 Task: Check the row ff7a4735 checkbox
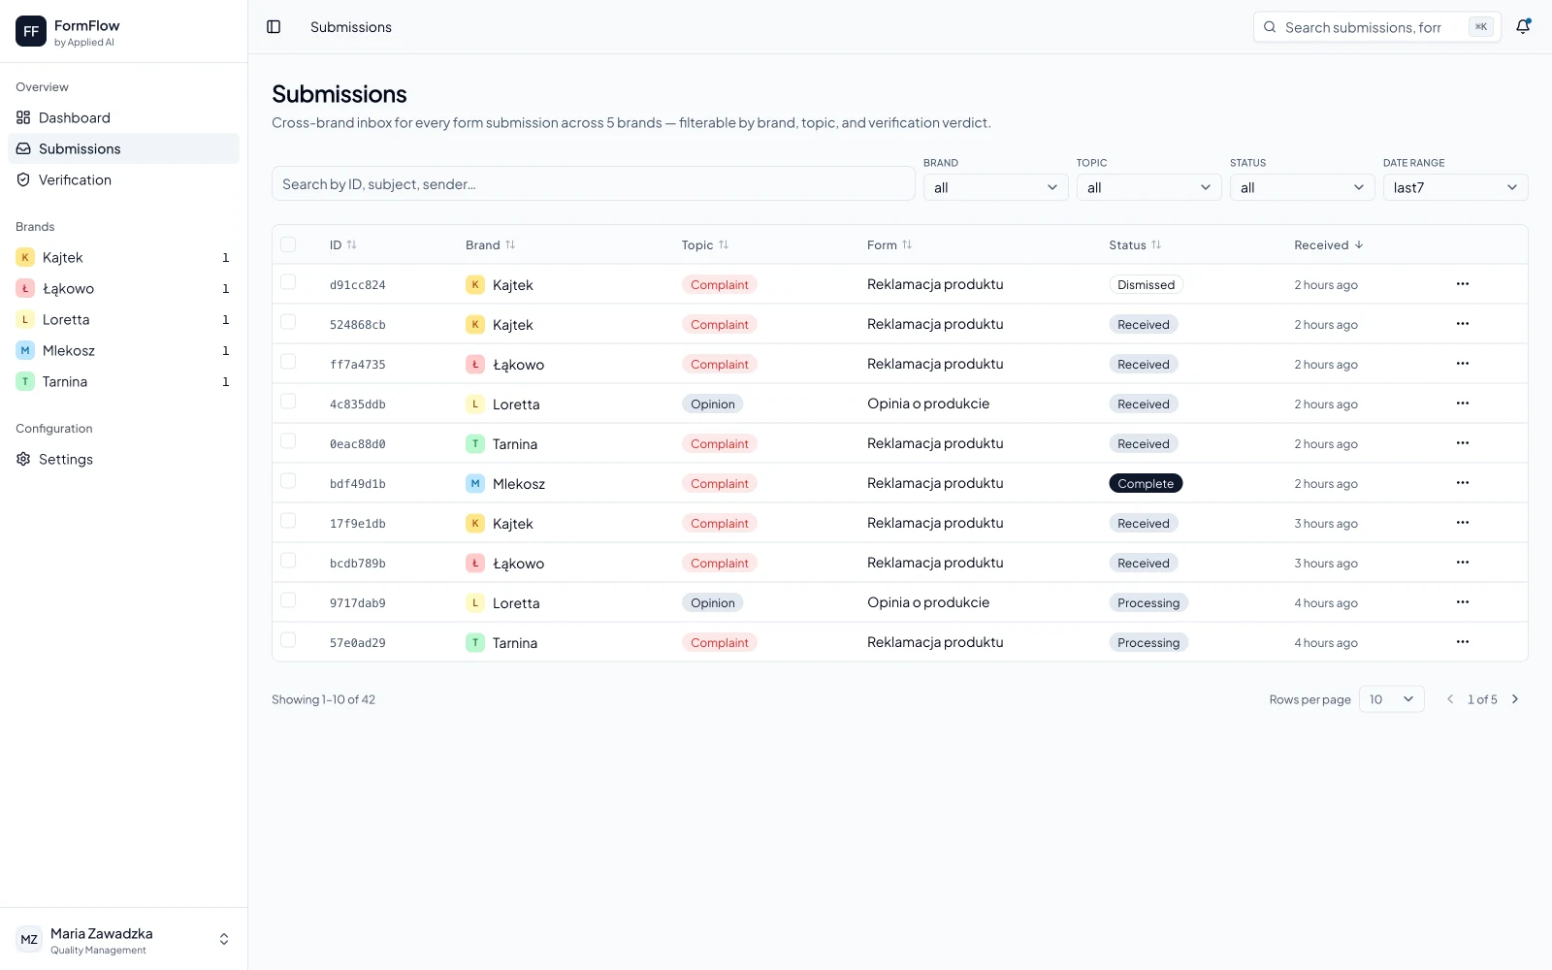(288, 362)
